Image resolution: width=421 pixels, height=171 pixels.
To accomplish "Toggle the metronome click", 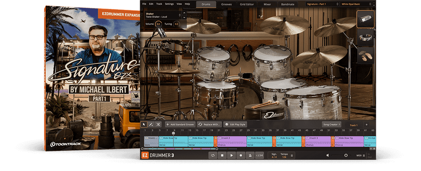I will click(250, 155).
